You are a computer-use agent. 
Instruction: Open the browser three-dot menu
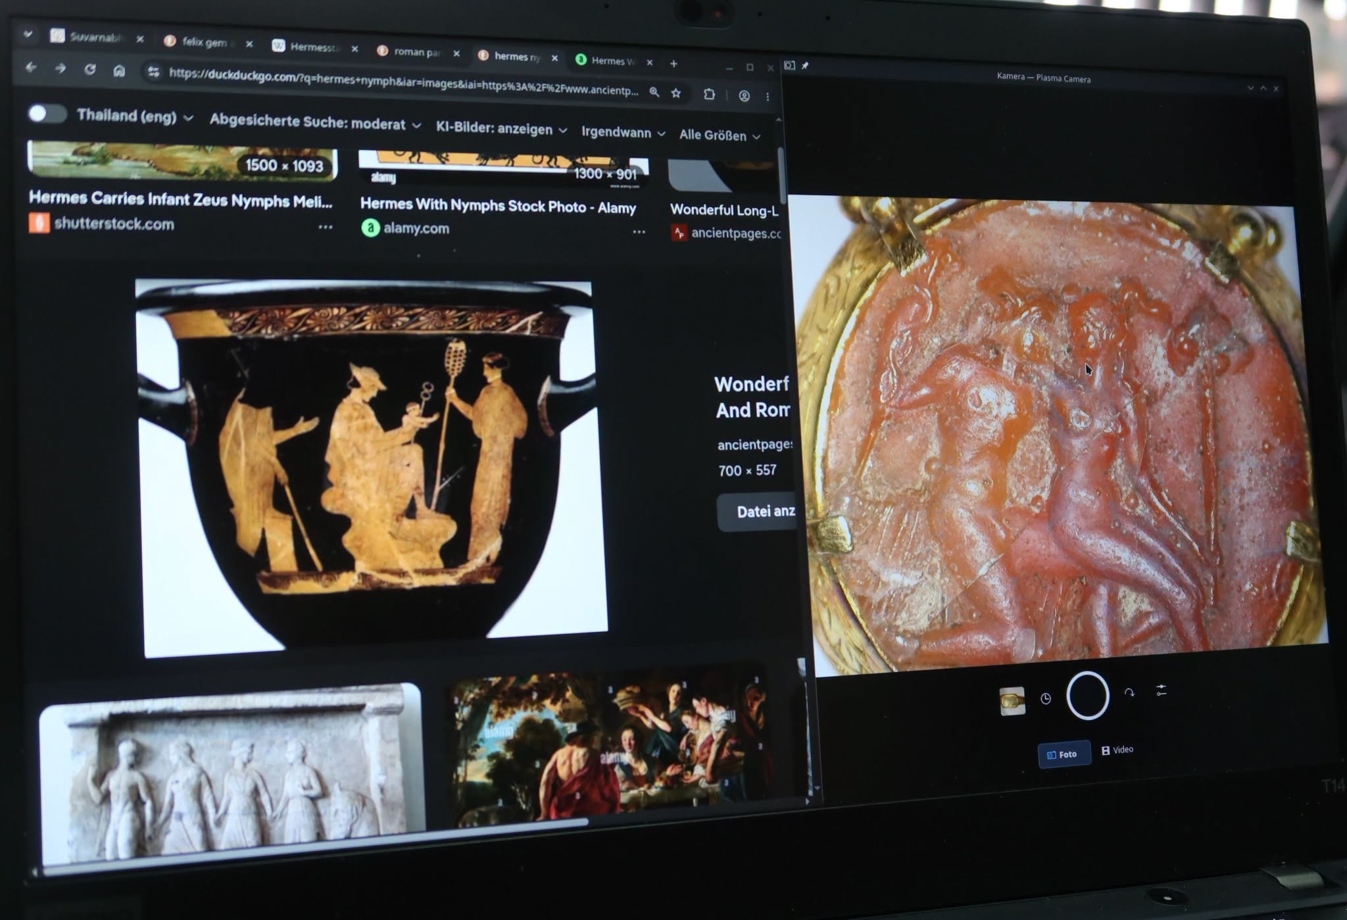point(768,96)
